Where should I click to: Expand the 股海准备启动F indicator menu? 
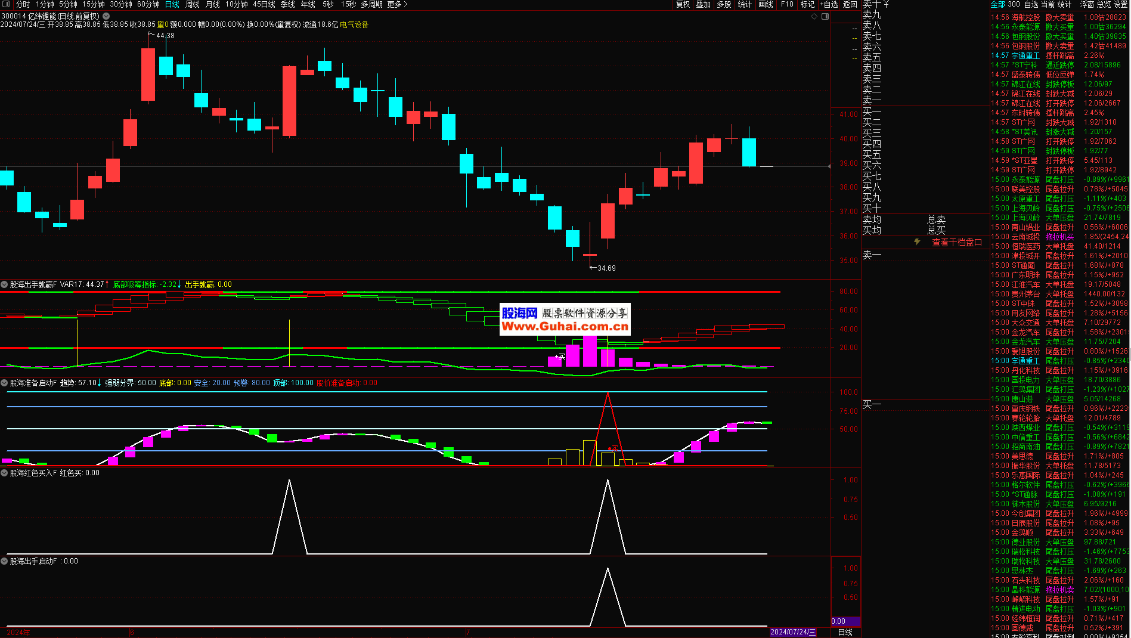coord(4,383)
